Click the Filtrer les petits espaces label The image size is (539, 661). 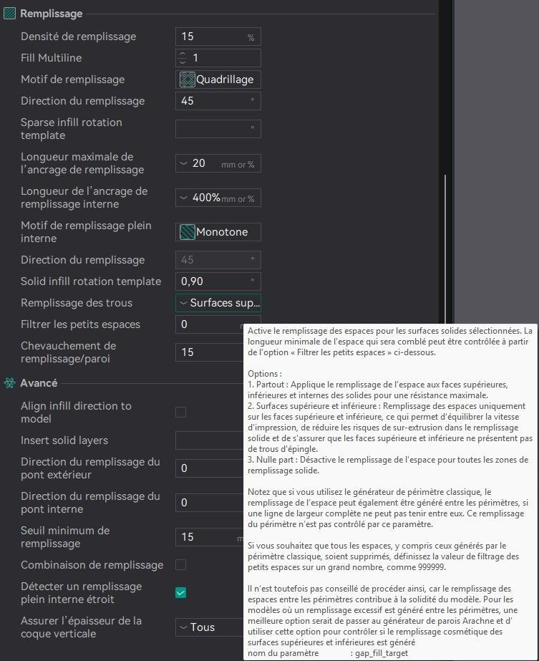click(80, 324)
